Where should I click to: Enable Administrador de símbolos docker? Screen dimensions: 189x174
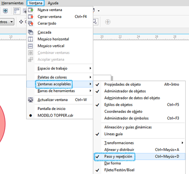click(139, 118)
